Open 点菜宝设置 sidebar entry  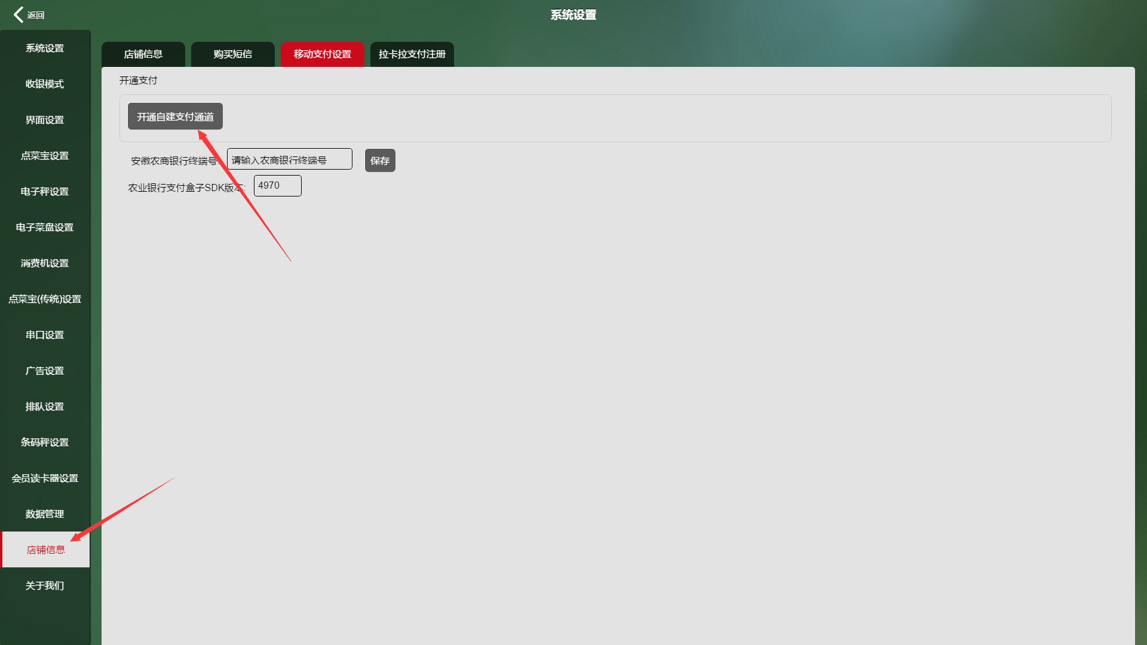[45, 156]
